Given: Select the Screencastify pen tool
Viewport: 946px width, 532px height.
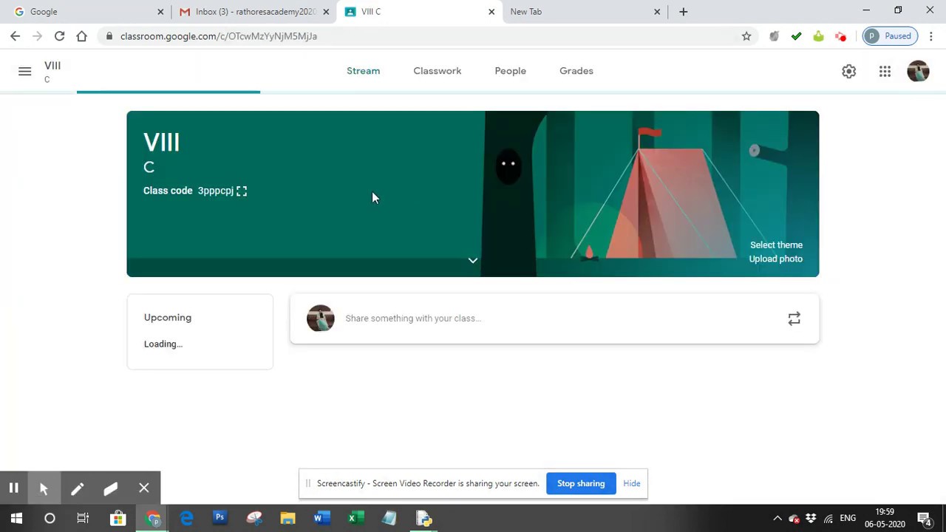Looking at the screenshot, I should 77,488.
